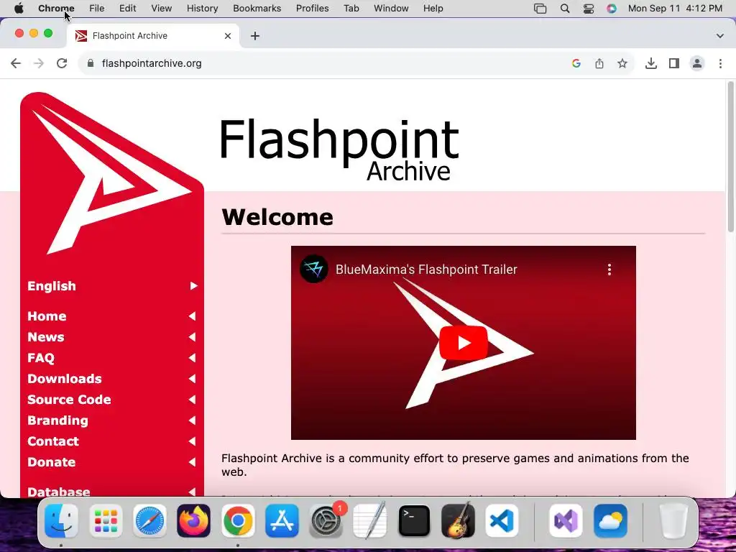The image size is (736, 552).
Task: Open GarageBand from the Dock
Action: coord(458,520)
